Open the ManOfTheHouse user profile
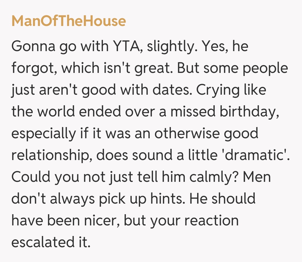Image resolution: width=302 pixels, height=262 pixels. click(69, 21)
